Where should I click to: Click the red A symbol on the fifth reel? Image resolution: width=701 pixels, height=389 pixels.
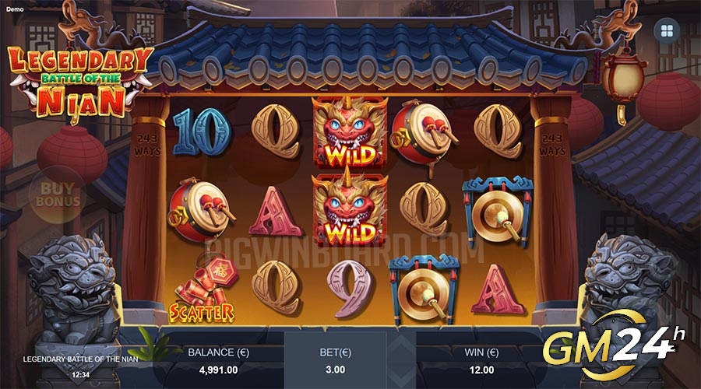click(x=498, y=289)
